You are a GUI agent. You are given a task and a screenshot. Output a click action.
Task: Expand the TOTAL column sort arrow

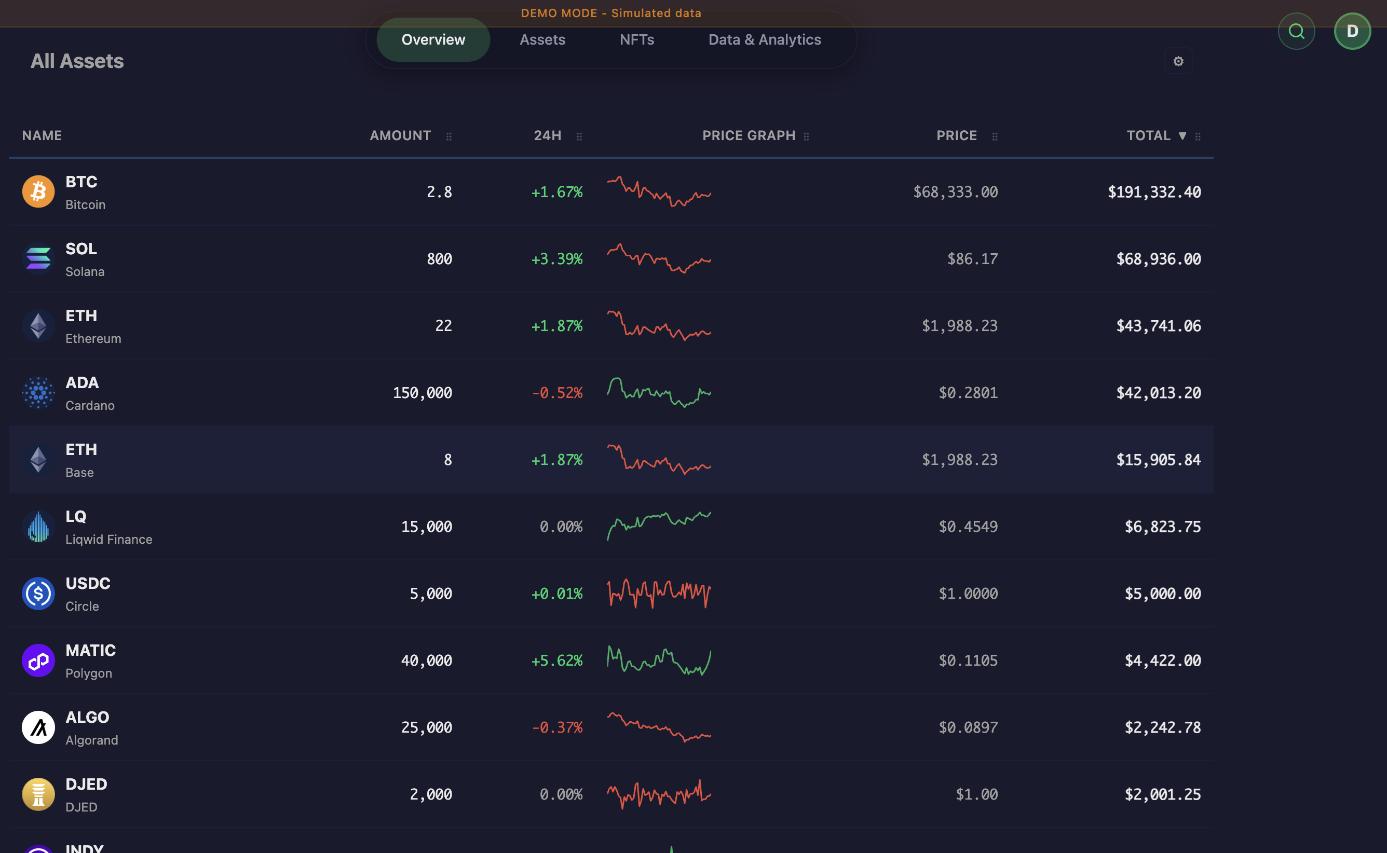pyautogui.click(x=1182, y=135)
